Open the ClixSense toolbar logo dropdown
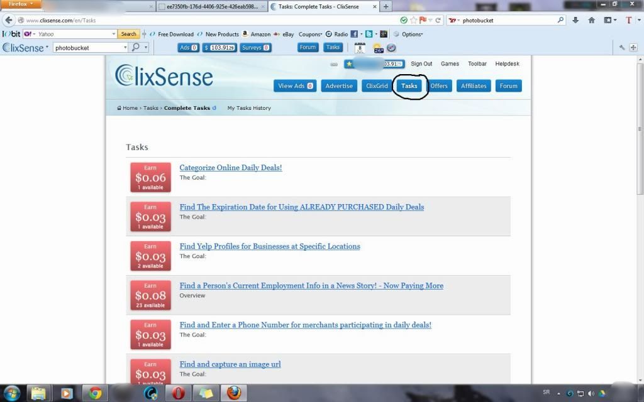The width and height of the screenshot is (644, 402). coord(25,48)
